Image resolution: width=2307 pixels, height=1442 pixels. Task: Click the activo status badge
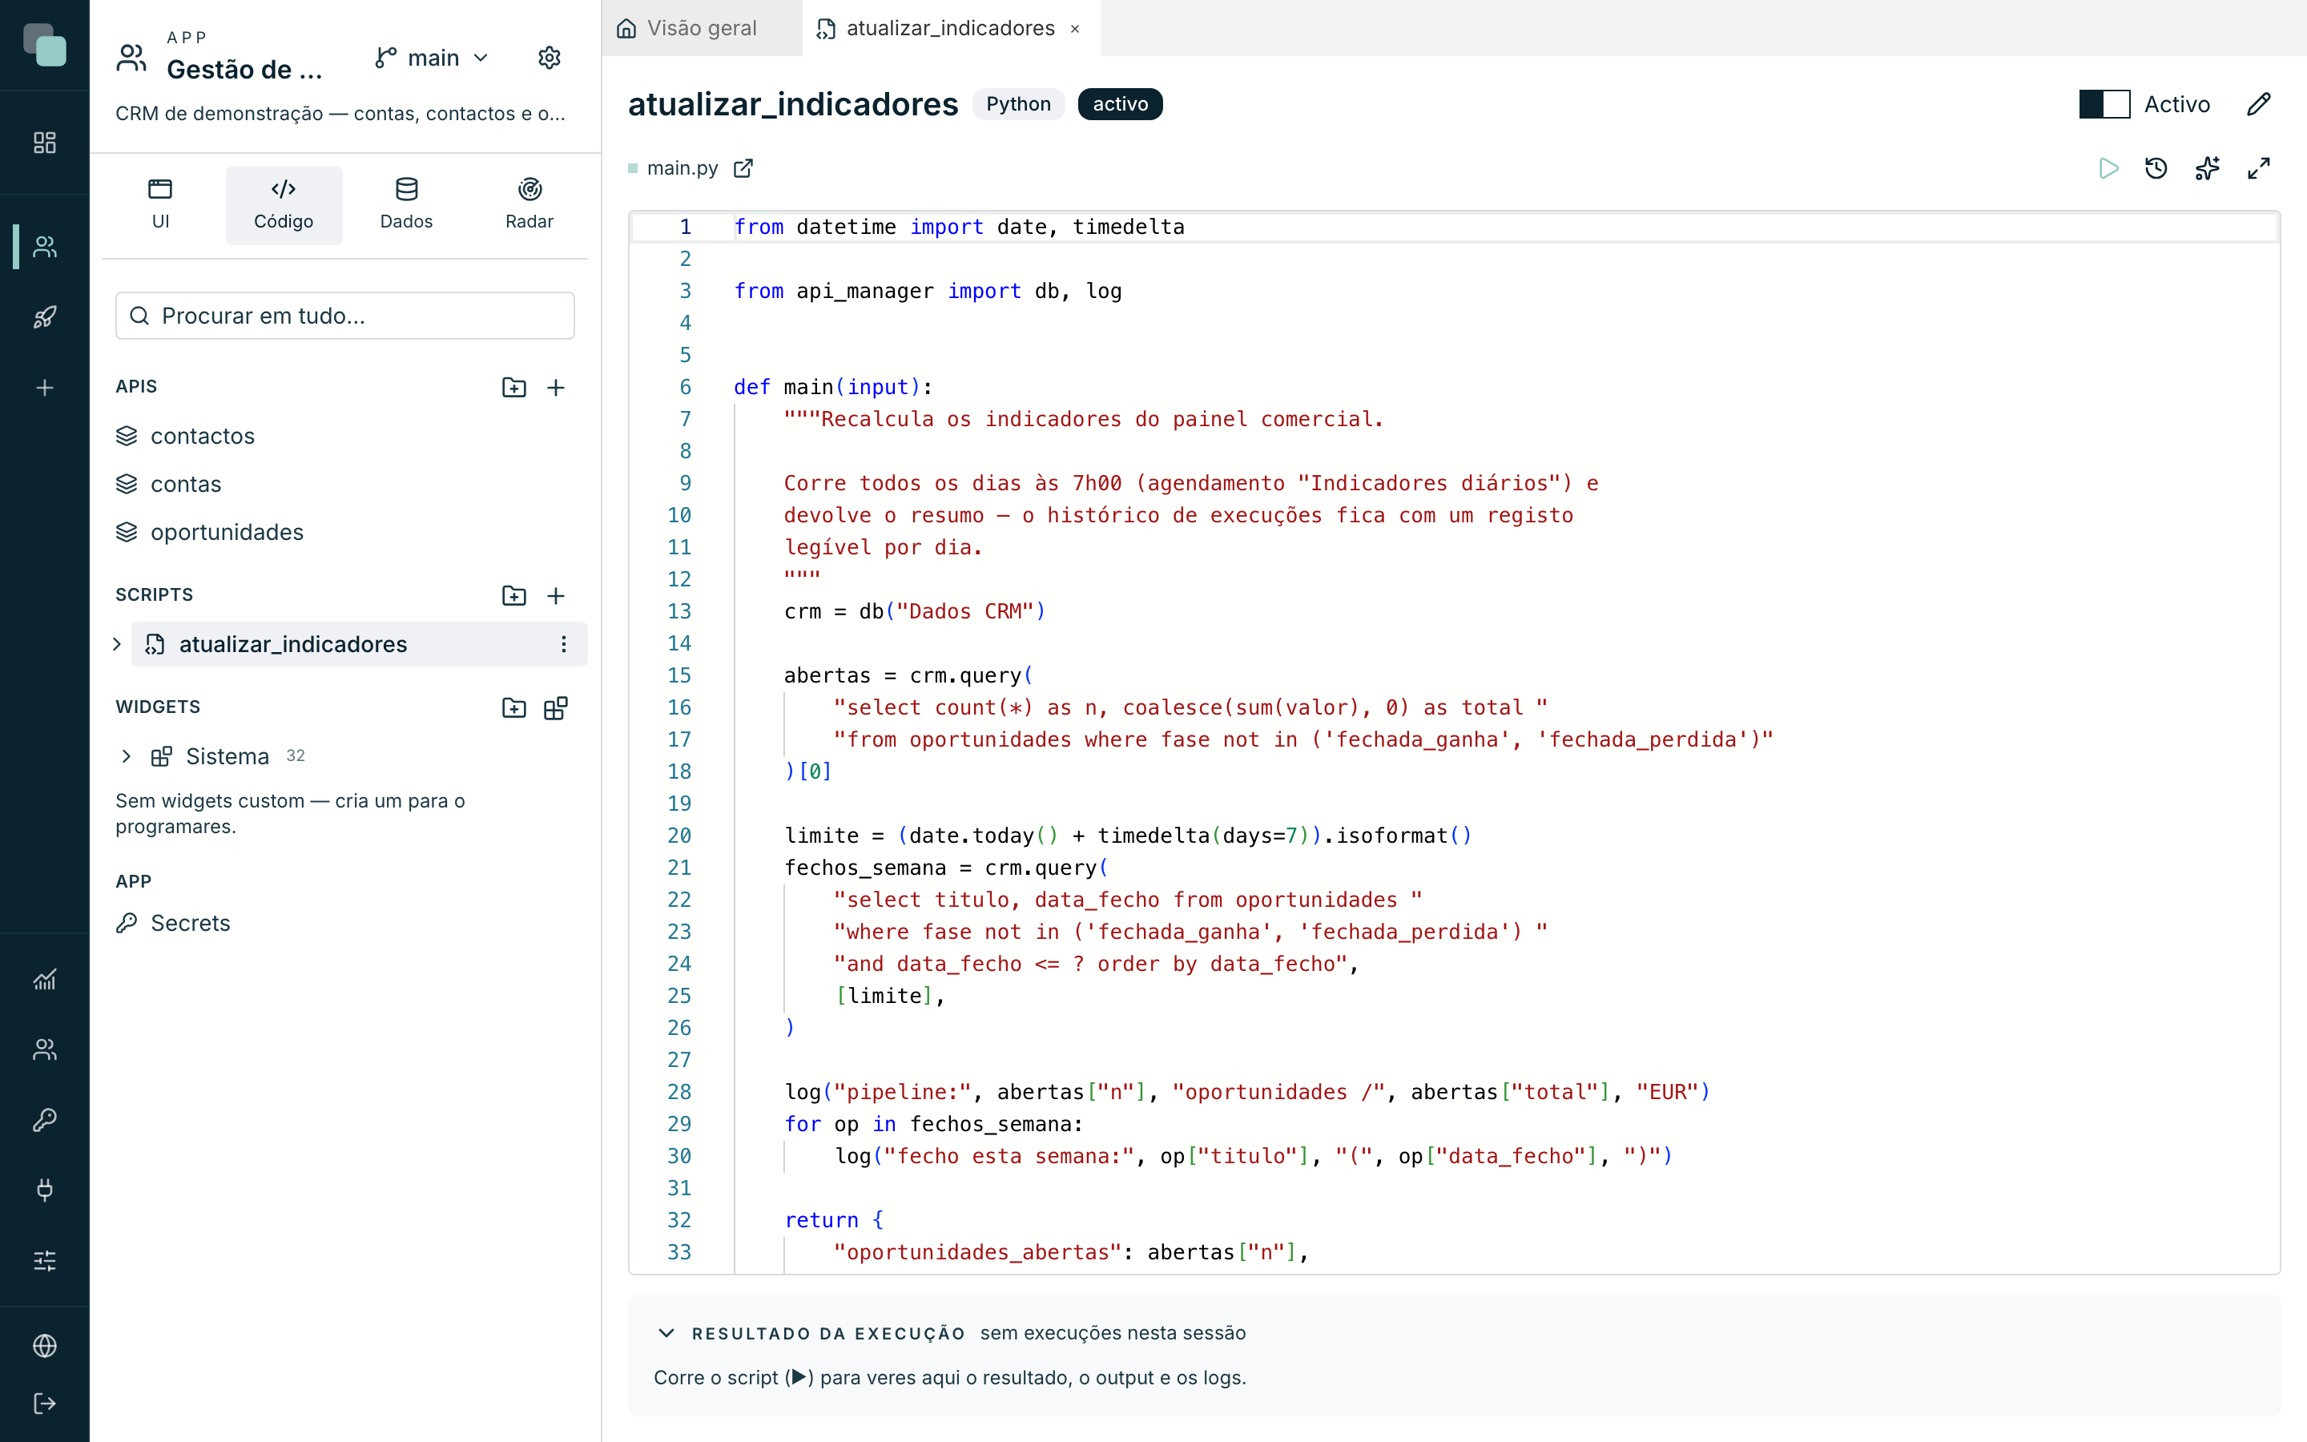pyautogui.click(x=1120, y=104)
